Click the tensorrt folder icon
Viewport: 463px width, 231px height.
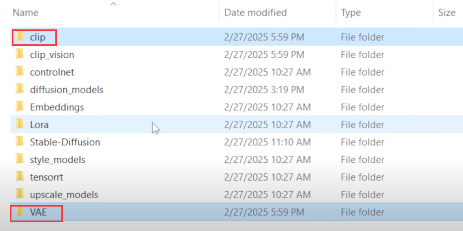19,177
